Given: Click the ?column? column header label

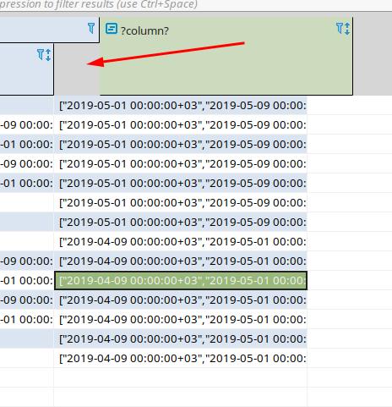Looking at the screenshot, I should (144, 30).
